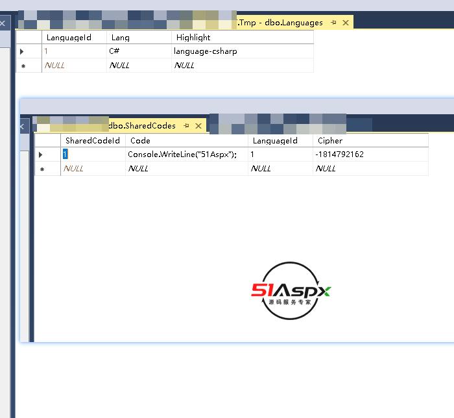The image size is (454, 418).
Task: Select the NULL SharedCodeId cell
Action: point(93,169)
